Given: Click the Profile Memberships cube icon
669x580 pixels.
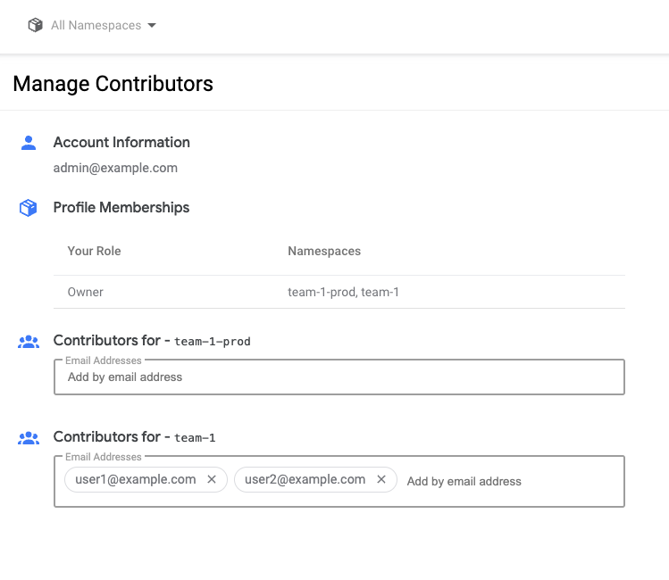Looking at the screenshot, I should (x=29, y=208).
